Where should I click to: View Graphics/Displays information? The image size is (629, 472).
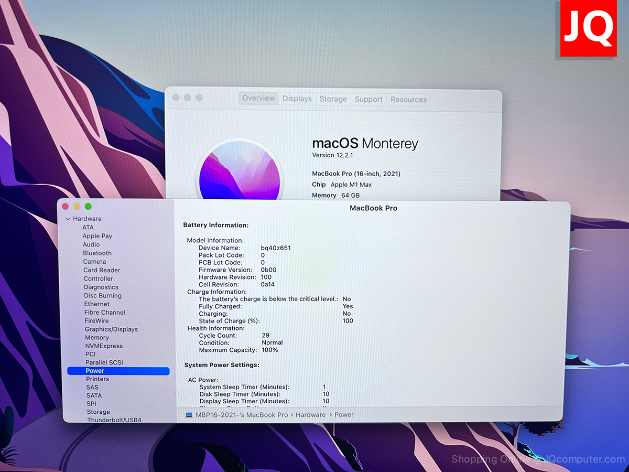pyautogui.click(x=112, y=329)
